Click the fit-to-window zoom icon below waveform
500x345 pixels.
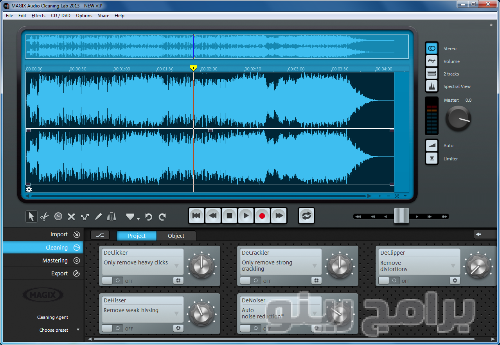pyautogui.click(x=397, y=196)
